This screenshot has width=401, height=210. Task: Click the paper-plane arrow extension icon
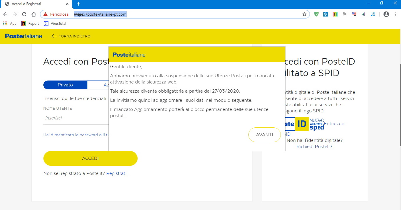tap(363, 14)
